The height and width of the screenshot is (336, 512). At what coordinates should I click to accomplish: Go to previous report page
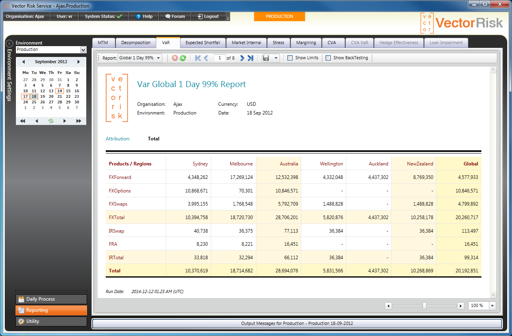pos(206,58)
